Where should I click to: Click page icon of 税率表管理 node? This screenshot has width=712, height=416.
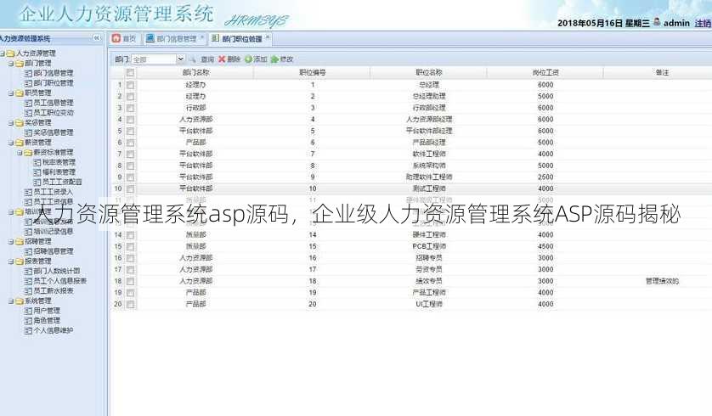37,162
